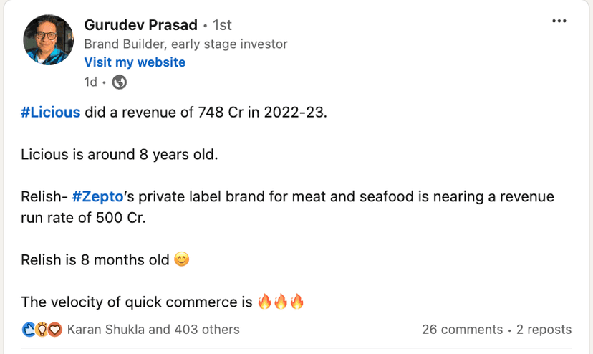This screenshot has height=354, width=593.
Task: Click the "1d" post timestamp
Action: tap(90, 82)
